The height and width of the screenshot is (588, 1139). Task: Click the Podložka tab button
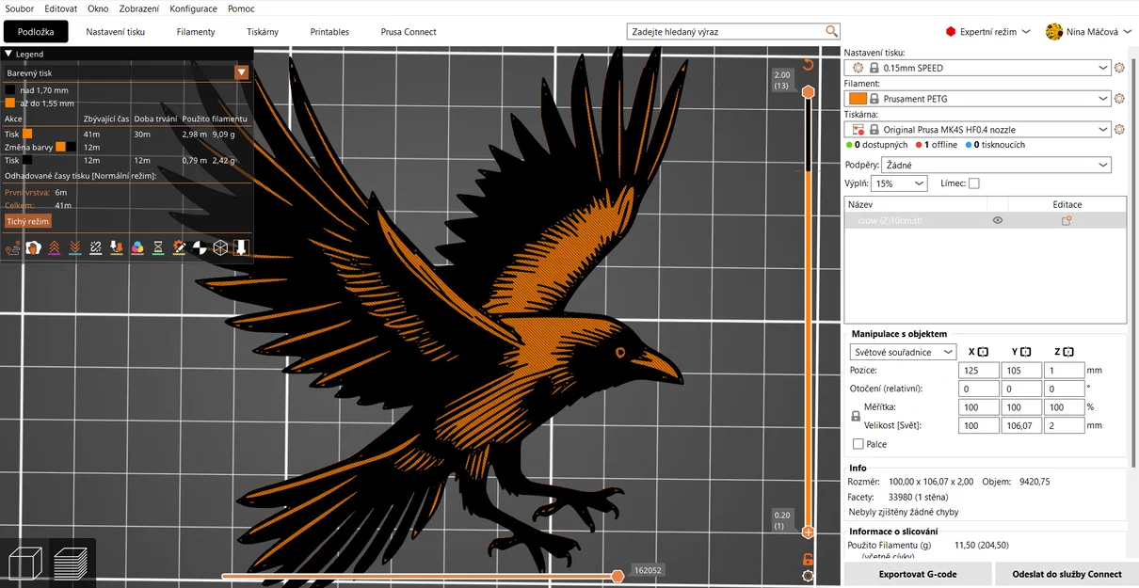tap(36, 32)
